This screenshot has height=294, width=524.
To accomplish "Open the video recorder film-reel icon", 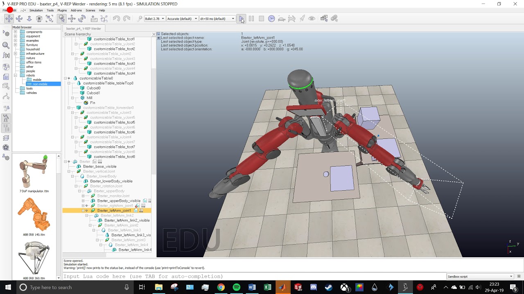I will tap(6, 147).
